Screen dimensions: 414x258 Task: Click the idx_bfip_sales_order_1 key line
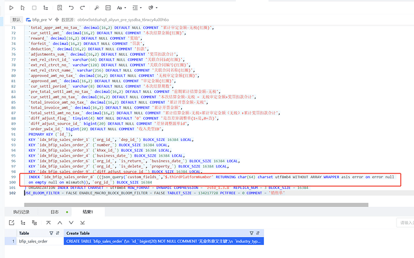[111, 140]
